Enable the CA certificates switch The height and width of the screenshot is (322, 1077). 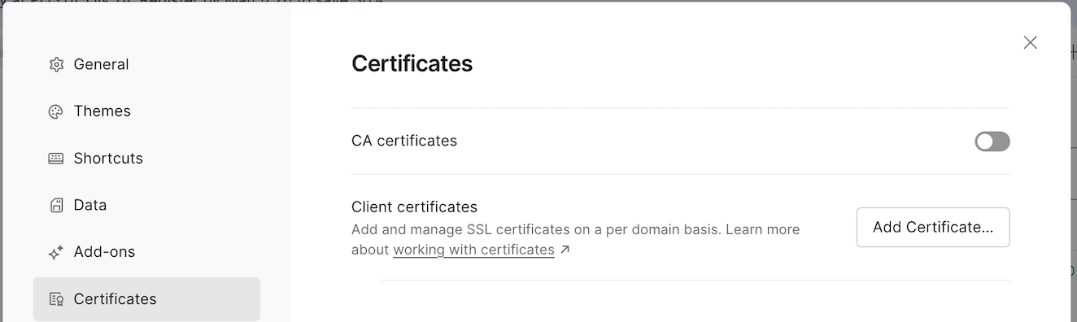[992, 141]
